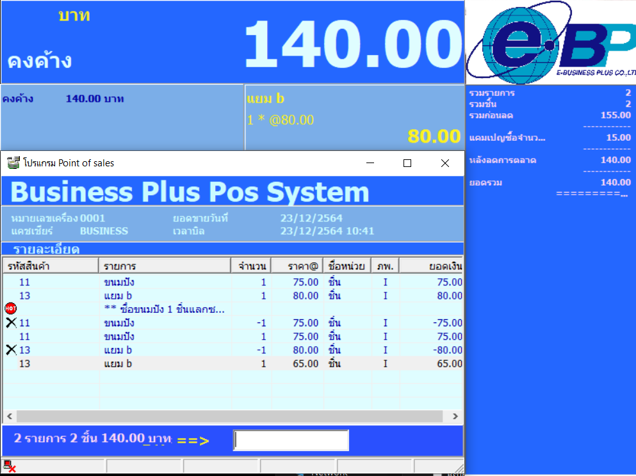Click the รายการ column header

165,266
